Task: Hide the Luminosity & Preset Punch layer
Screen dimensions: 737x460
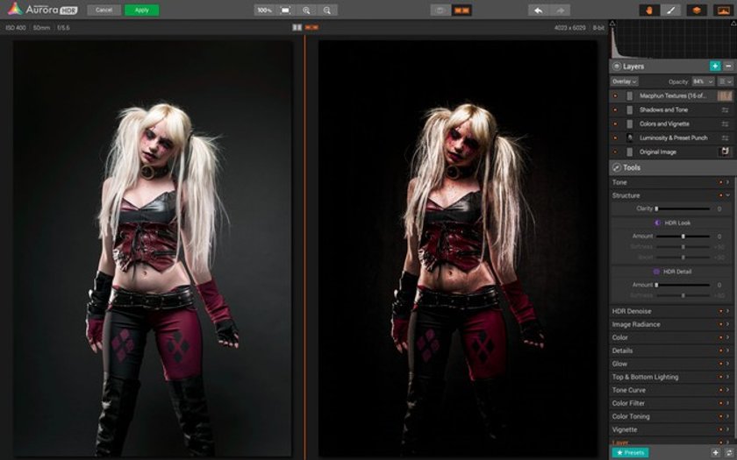Action: (x=615, y=138)
